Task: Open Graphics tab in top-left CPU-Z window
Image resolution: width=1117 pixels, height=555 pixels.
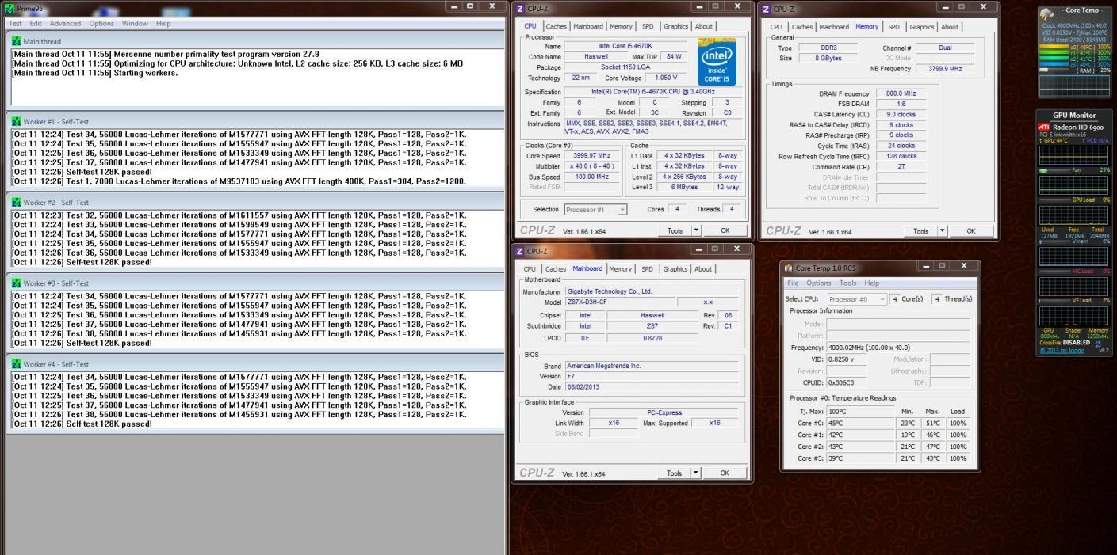Action: (675, 26)
